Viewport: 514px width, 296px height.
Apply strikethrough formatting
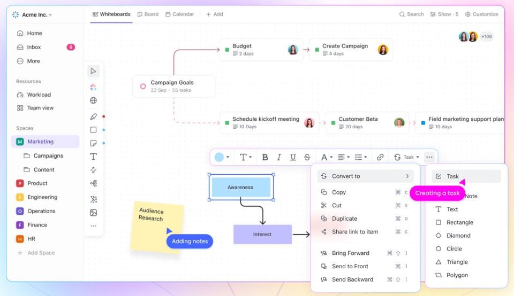point(307,157)
